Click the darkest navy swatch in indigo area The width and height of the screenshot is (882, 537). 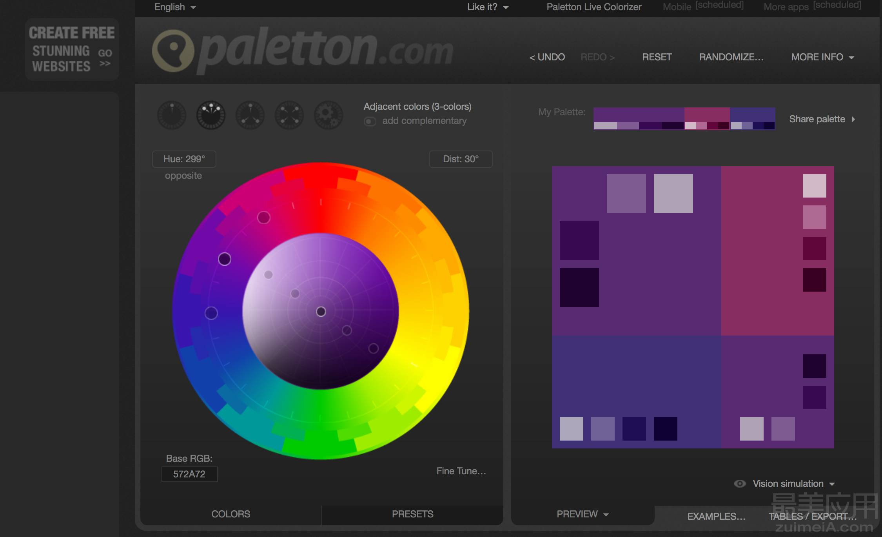tap(666, 429)
